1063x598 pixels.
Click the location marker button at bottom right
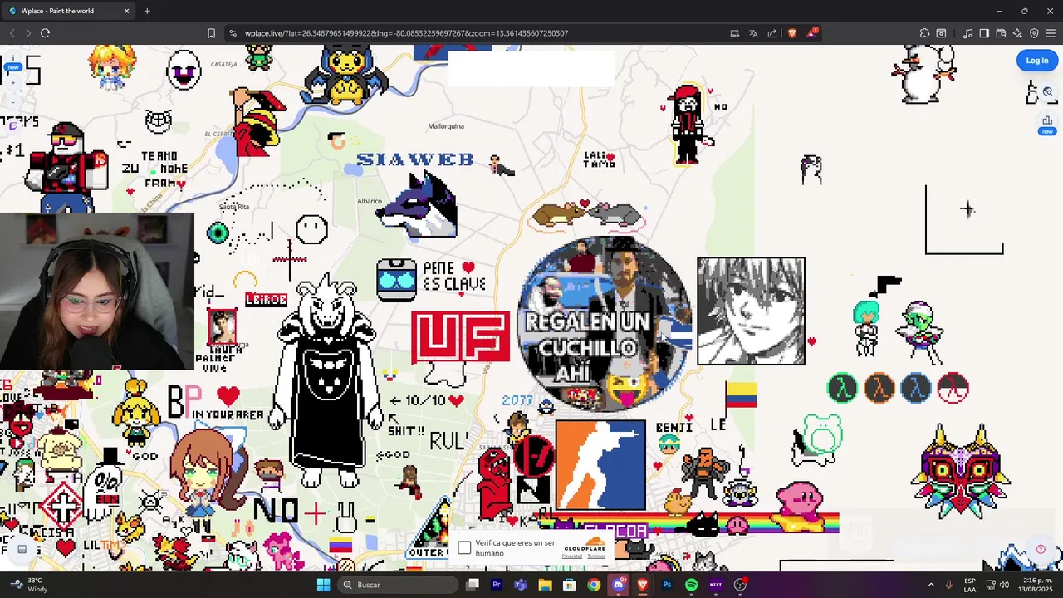[1041, 549]
